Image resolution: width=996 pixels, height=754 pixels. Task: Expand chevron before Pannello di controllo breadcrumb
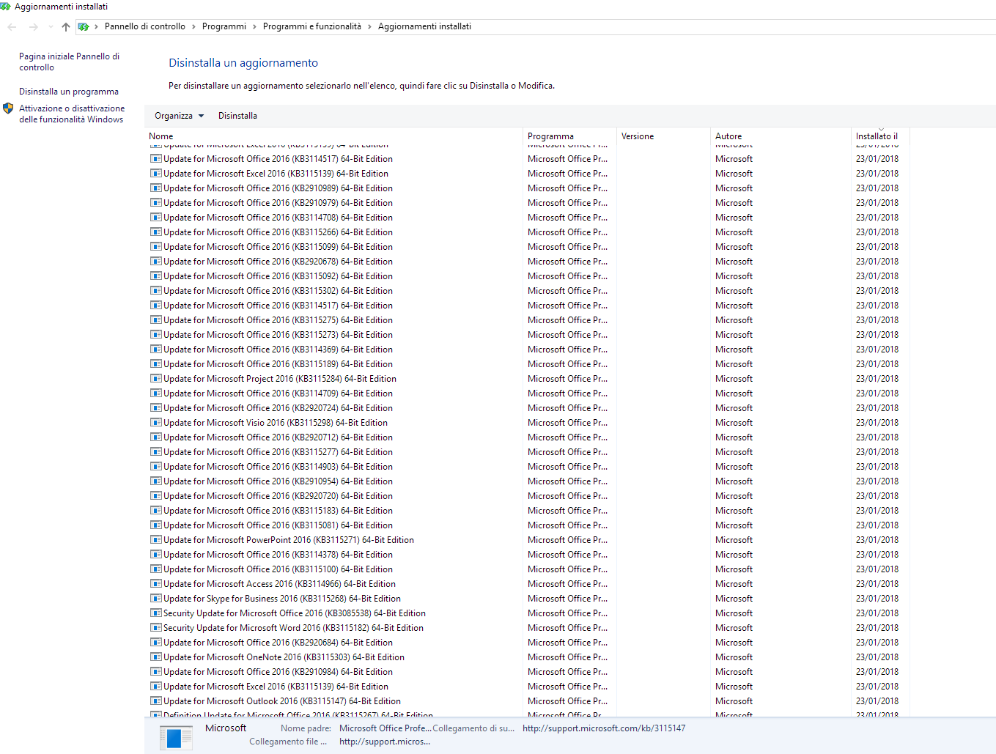coord(96,27)
